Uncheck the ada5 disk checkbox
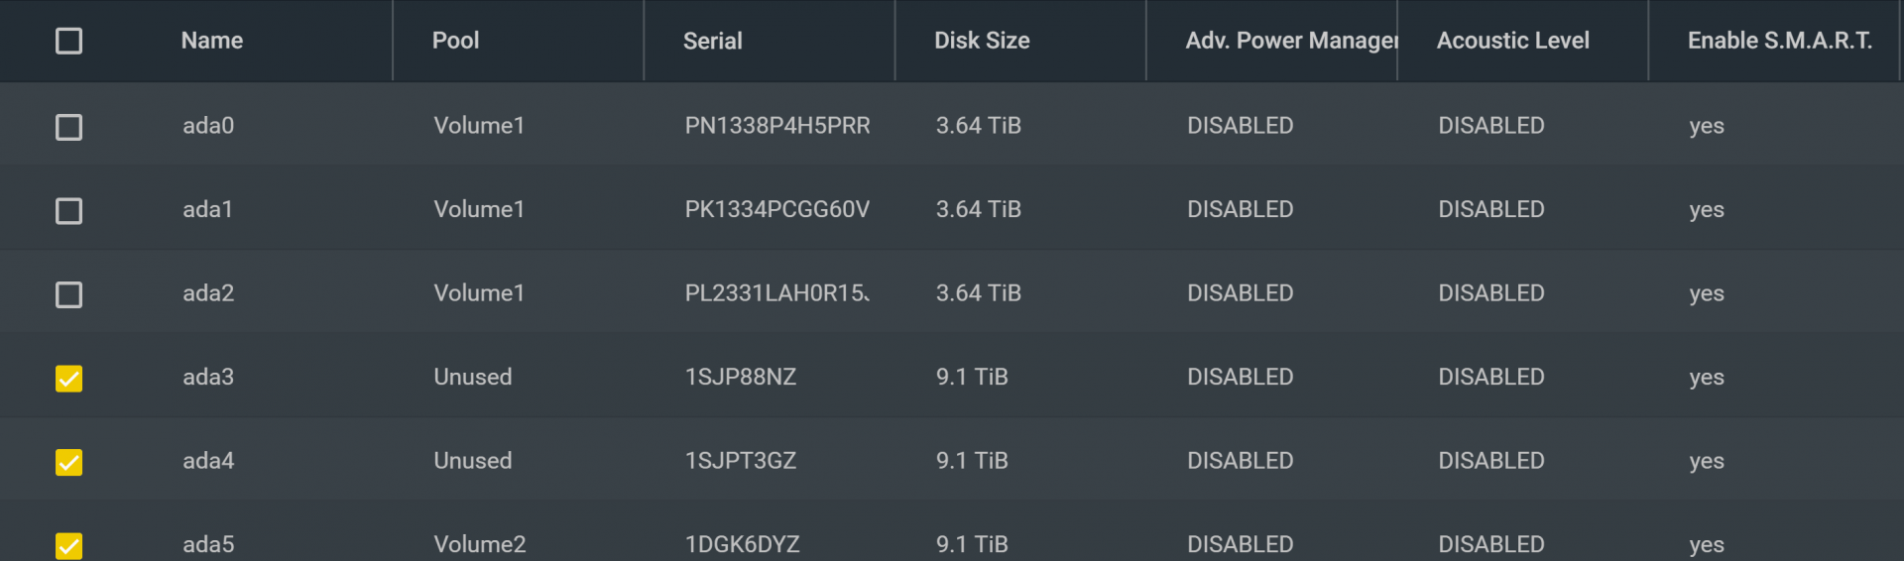 click(x=68, y=546)
